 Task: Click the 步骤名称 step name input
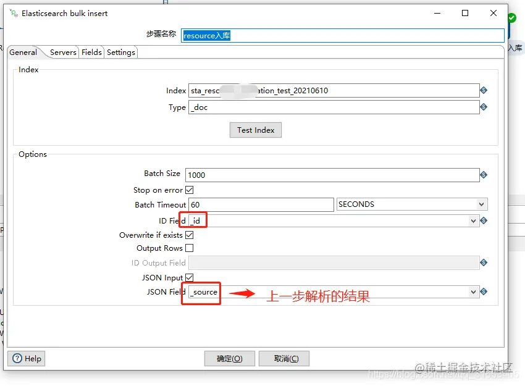(343, 35)
